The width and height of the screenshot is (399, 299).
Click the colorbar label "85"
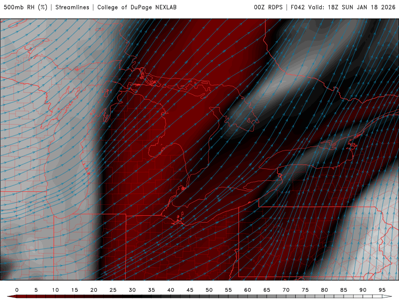pyautogui.click(x=344, y=290)
